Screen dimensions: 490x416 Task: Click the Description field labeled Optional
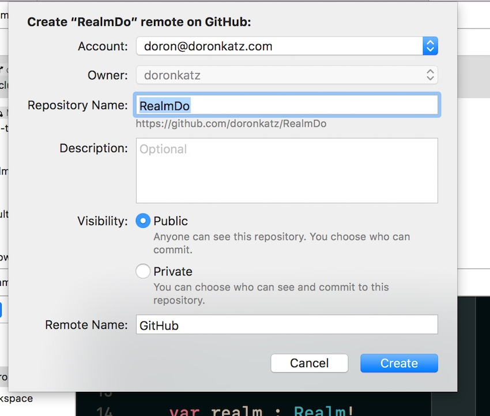(x=287, y=169)
